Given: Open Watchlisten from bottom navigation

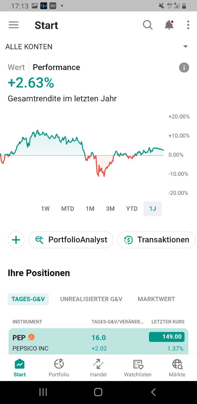Looking at the screenshot, I should point(138,368).
